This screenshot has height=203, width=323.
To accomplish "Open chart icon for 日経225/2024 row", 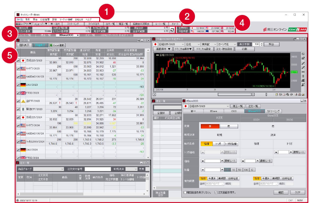I will 18,117.
